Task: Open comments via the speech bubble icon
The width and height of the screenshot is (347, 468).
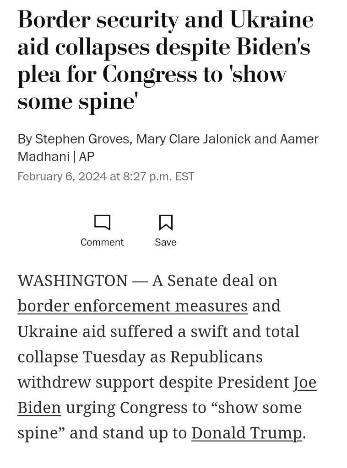Action: [x=102, y=223]
